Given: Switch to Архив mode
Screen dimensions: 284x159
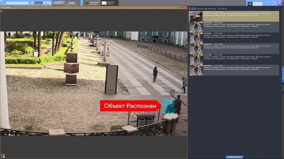Looking at the screenshot, I should click(47, 3).
